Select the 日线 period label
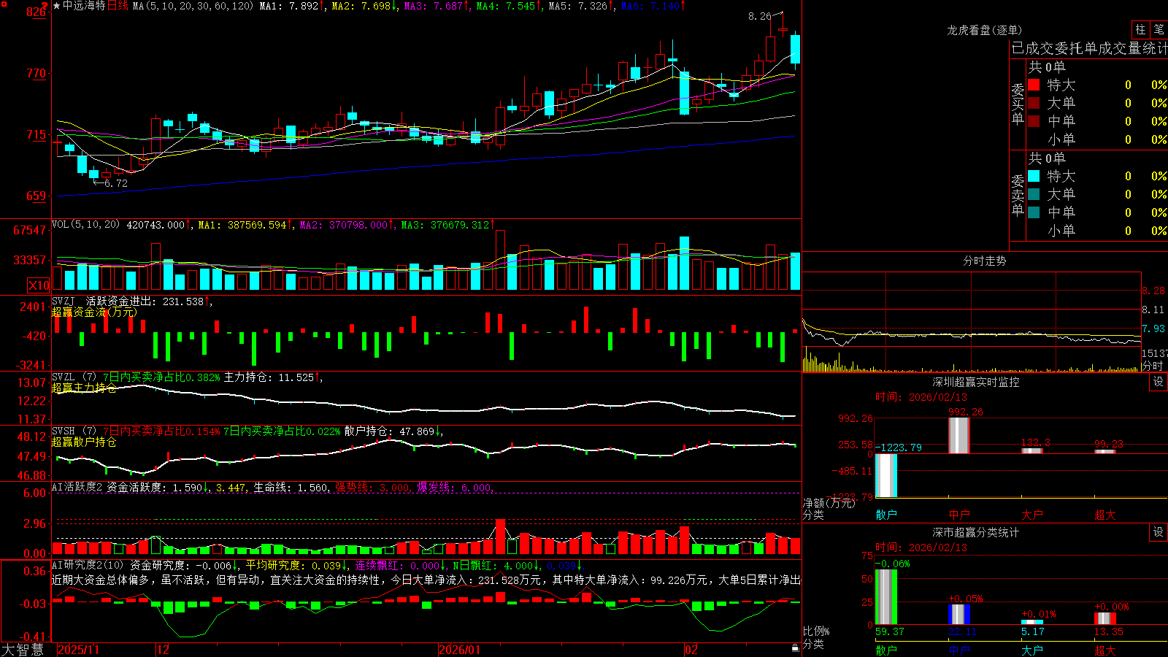The width and height of the screenshot is (1168, 657). pos(118,6)
